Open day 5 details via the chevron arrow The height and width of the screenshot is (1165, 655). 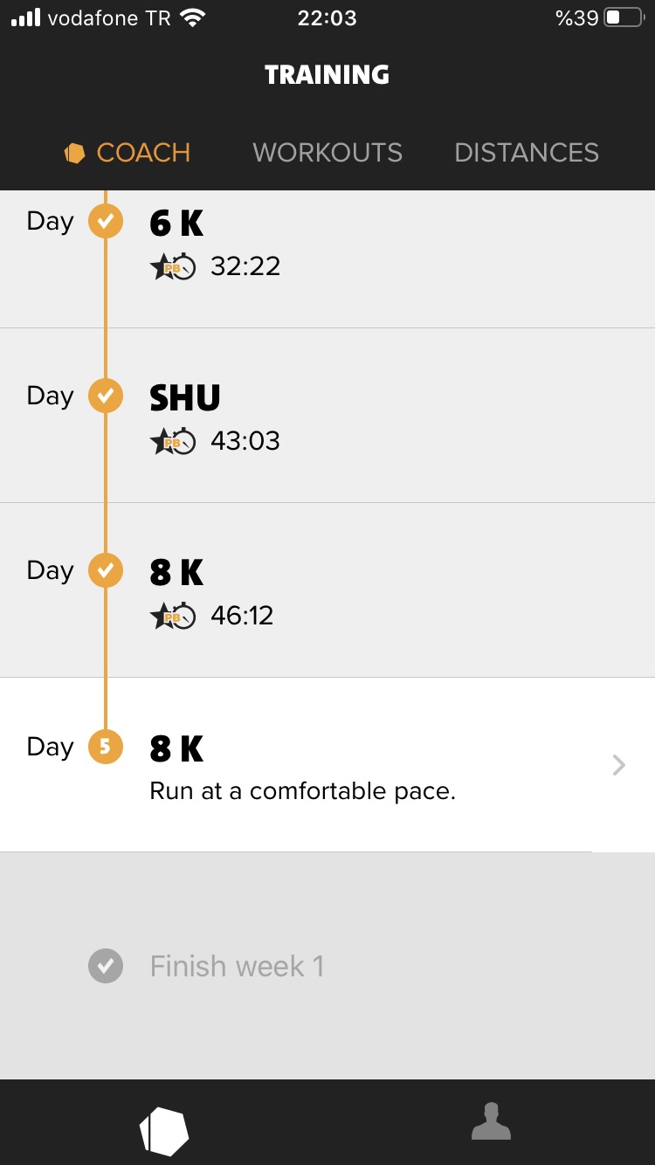coord(618,765)
